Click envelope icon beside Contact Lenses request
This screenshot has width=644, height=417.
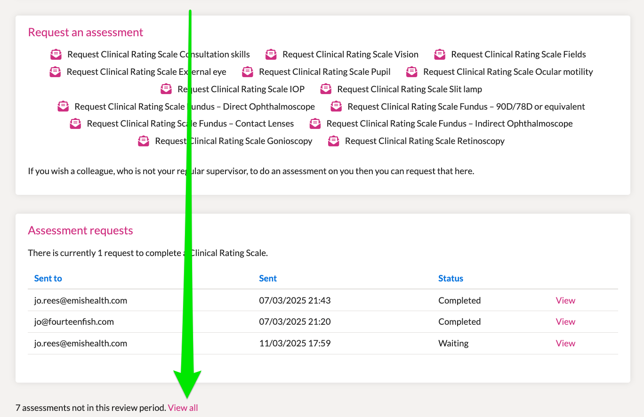click(75, 124)
